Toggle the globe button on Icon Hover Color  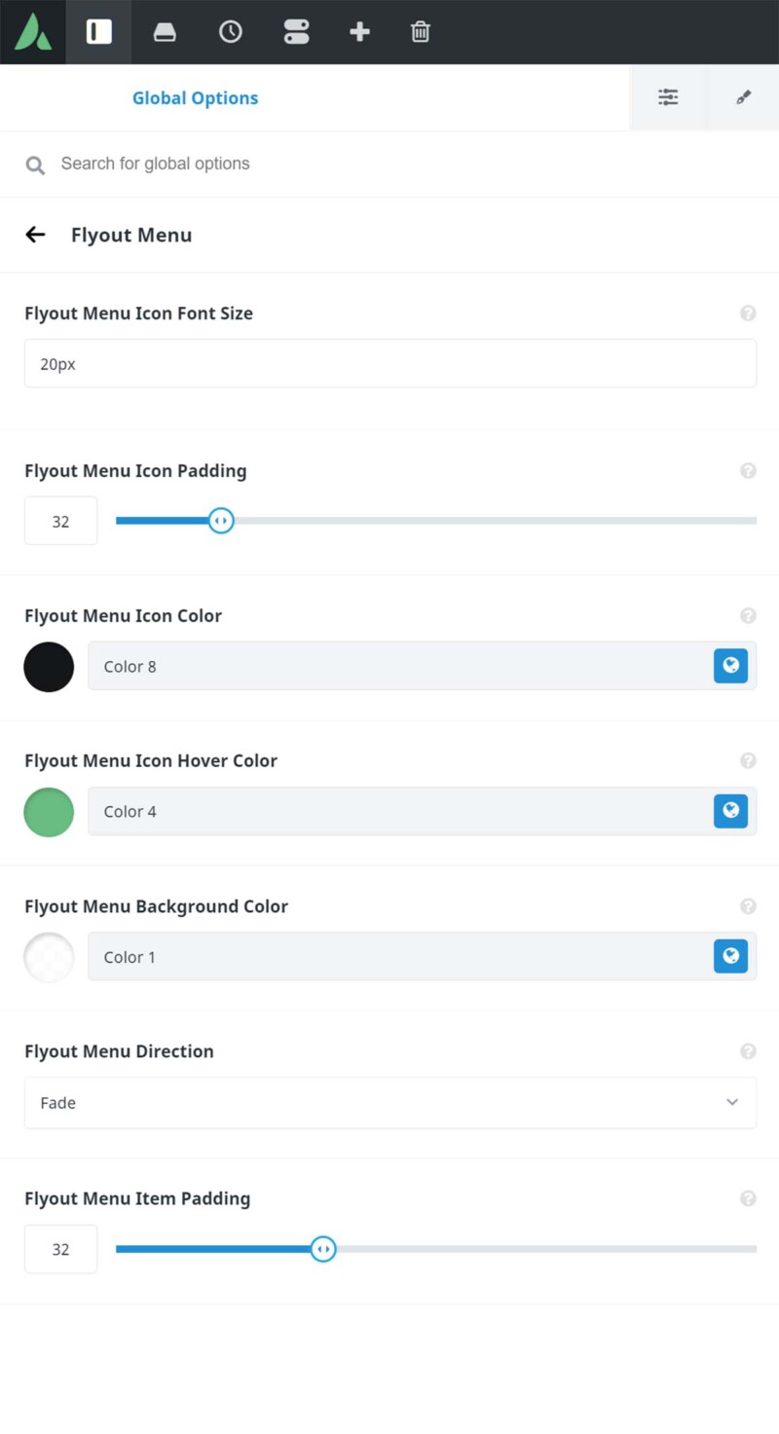coord(730,811)
